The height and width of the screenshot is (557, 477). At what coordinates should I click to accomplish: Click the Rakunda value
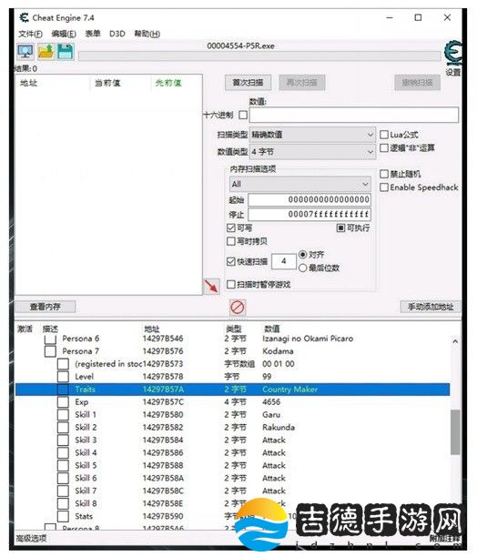[x=279, y=428]
